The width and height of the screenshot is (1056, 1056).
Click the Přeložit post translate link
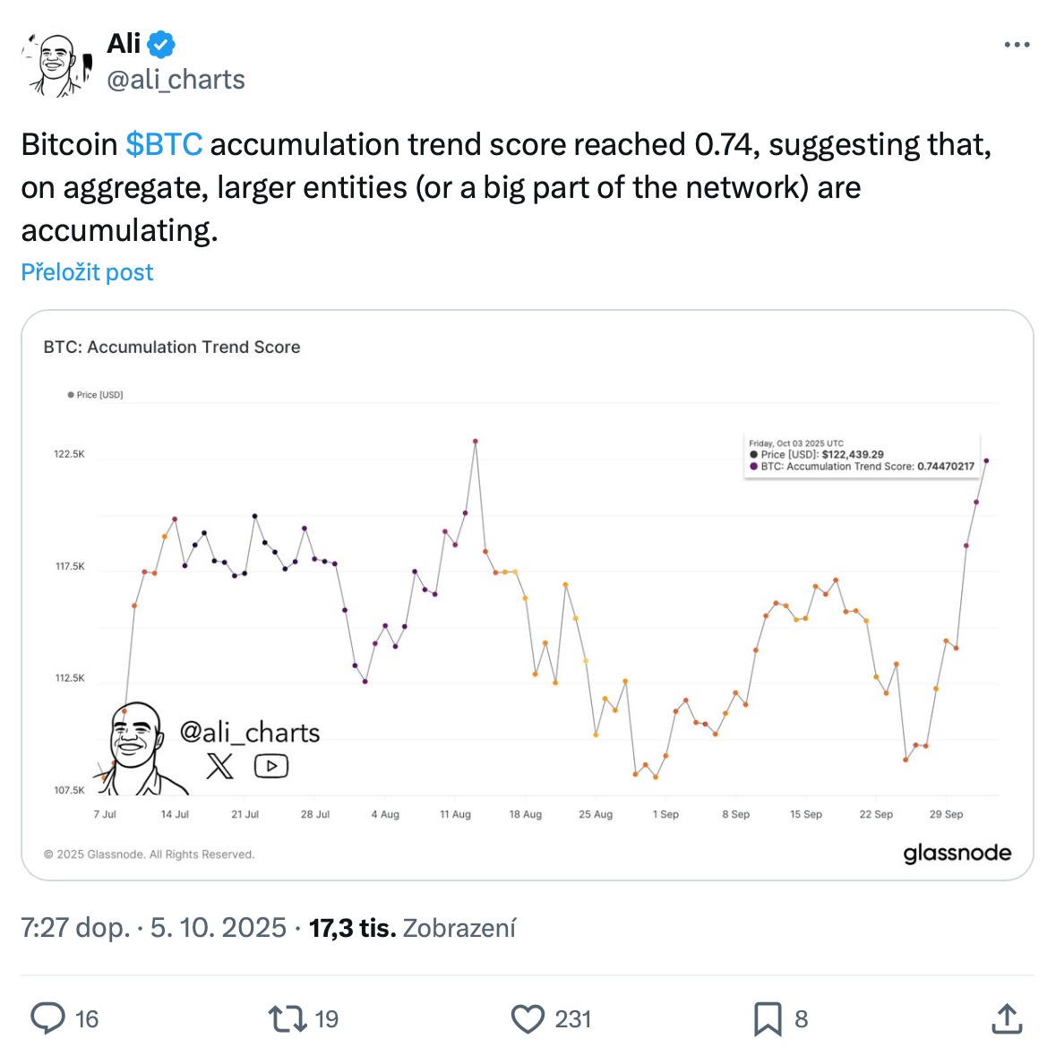[x=87, y=272]
